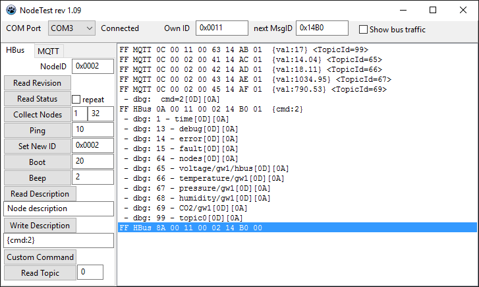Select dbg line 68 - humidity/gw1
The width and height of the screenshot is (479, 287).
pos(297,198)
